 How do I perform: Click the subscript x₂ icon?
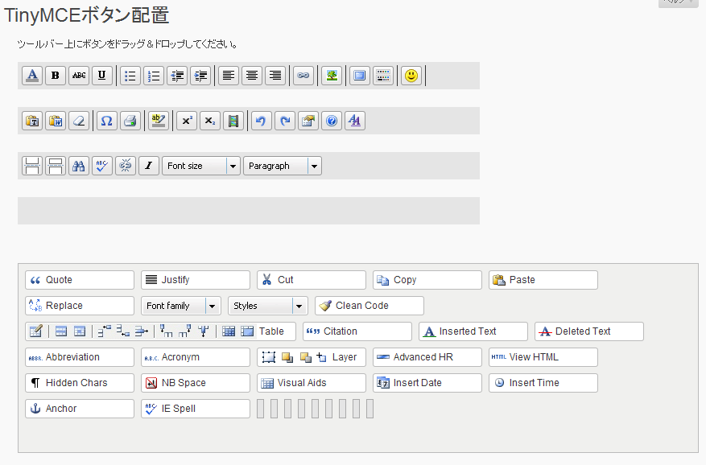210,121
